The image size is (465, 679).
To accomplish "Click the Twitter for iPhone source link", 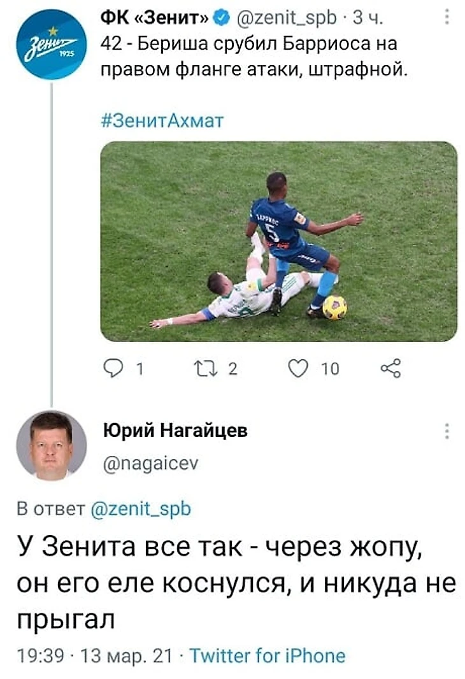I will [268, 655].
